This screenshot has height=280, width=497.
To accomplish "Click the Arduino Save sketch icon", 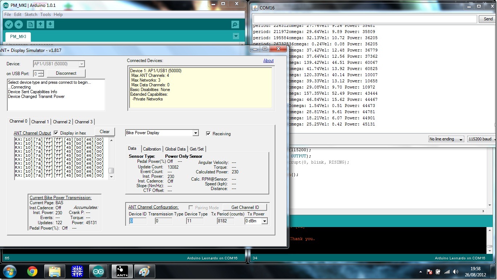I will click(50, 24).
